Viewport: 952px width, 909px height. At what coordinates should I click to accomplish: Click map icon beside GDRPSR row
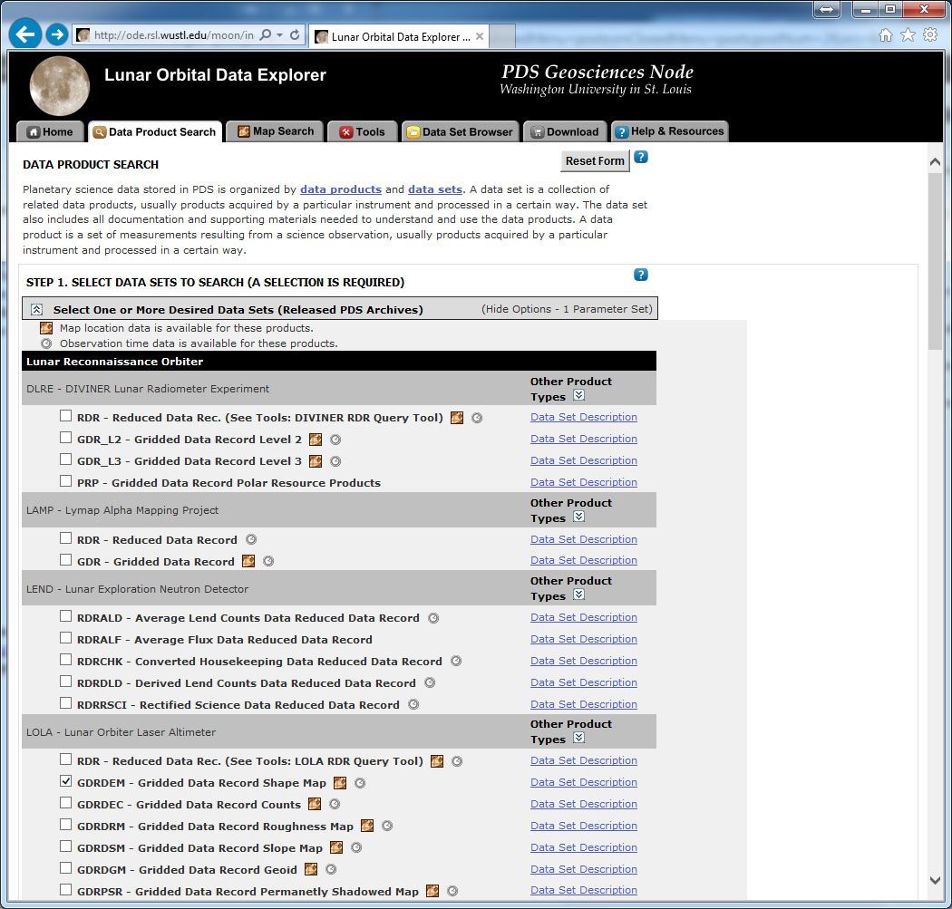(432, 891)
